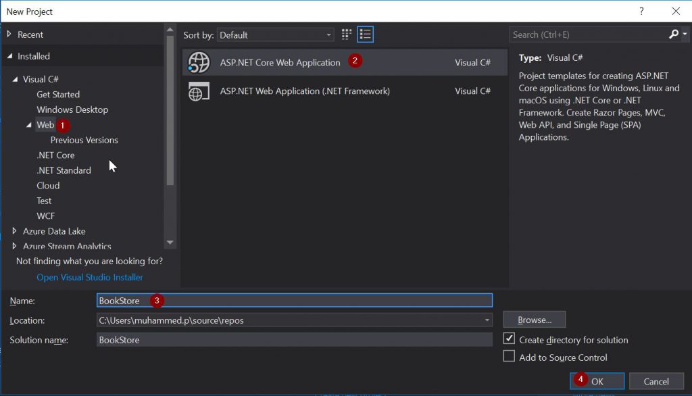Toggle Create directory for solution checkbox
The image size is (692, 396).
(x=510, y=339)
